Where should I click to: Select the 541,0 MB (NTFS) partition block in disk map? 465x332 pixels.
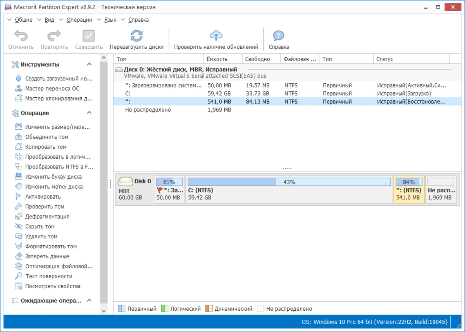pyautogui.click(x=409, y=189)
